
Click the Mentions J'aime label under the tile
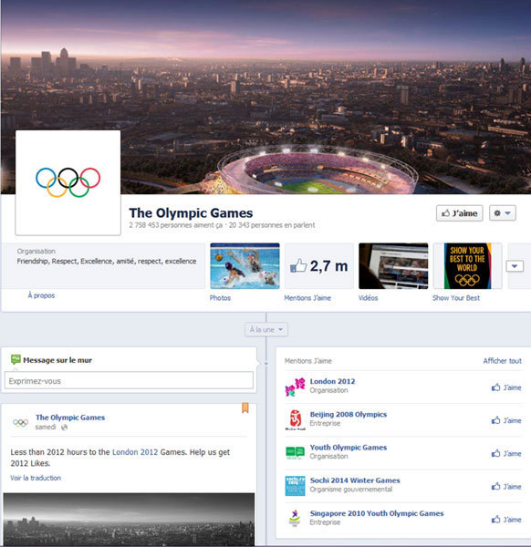[307, 298]
